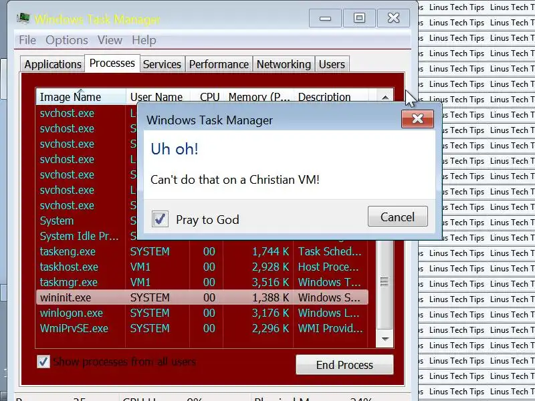Select the Processes tab

[112, 63]
